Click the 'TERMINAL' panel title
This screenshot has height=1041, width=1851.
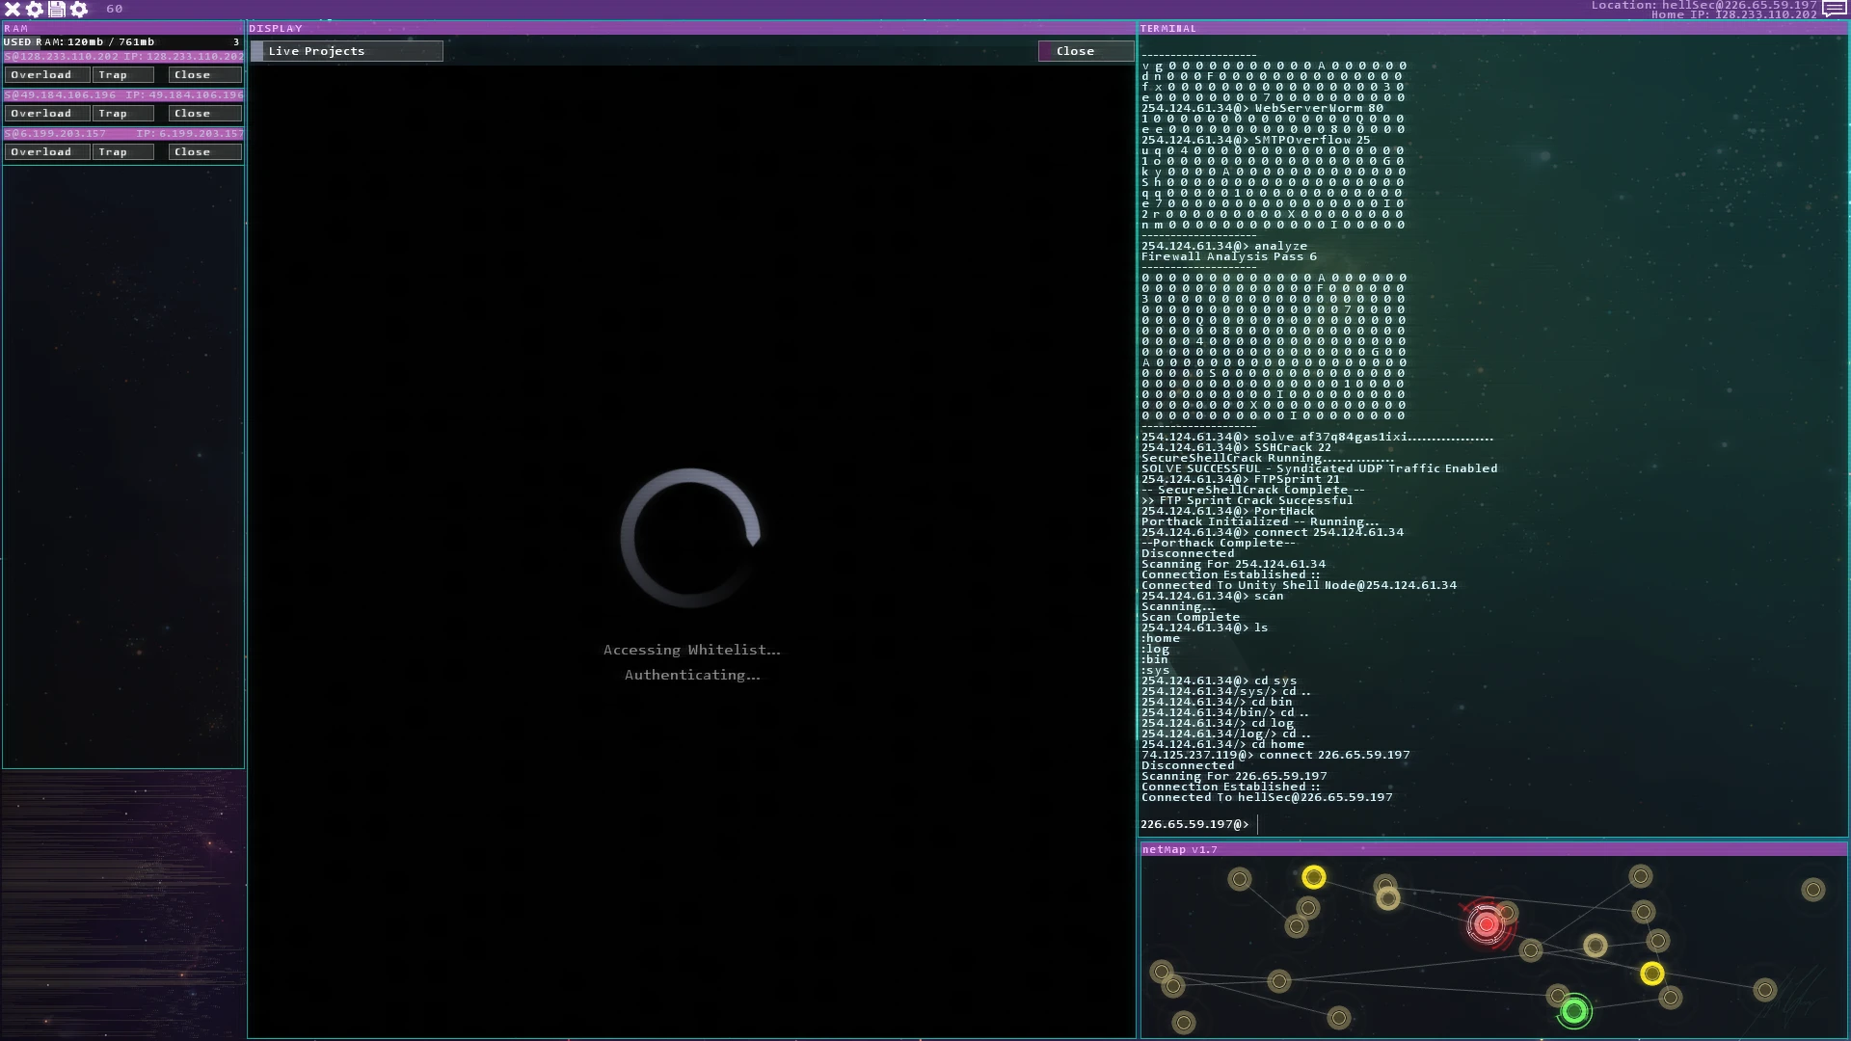[x=1168, y=29]
